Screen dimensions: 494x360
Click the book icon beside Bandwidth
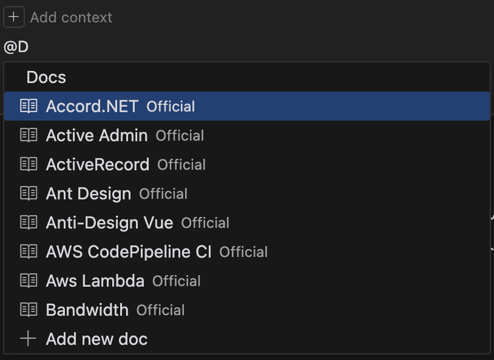[29, 310]
